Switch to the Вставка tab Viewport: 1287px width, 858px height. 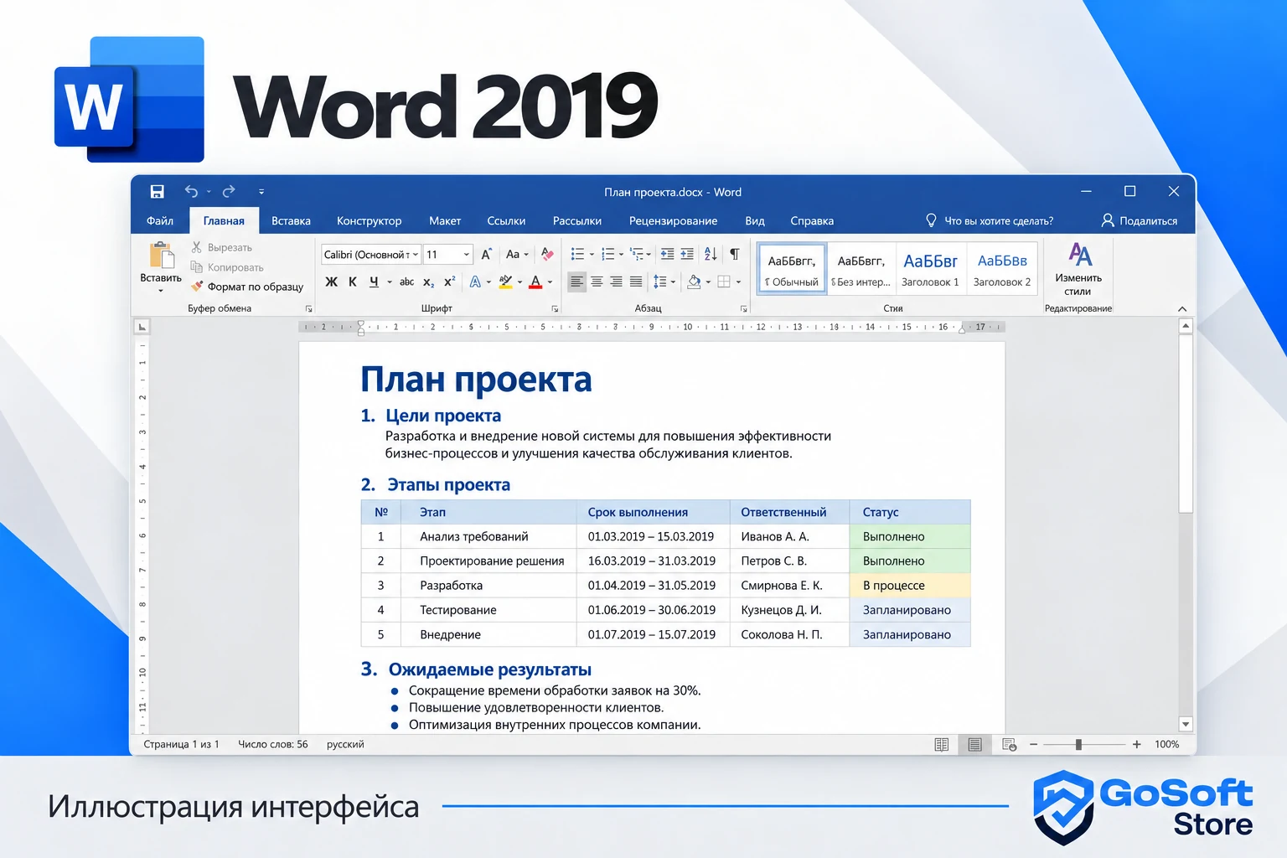pos(291,221)
